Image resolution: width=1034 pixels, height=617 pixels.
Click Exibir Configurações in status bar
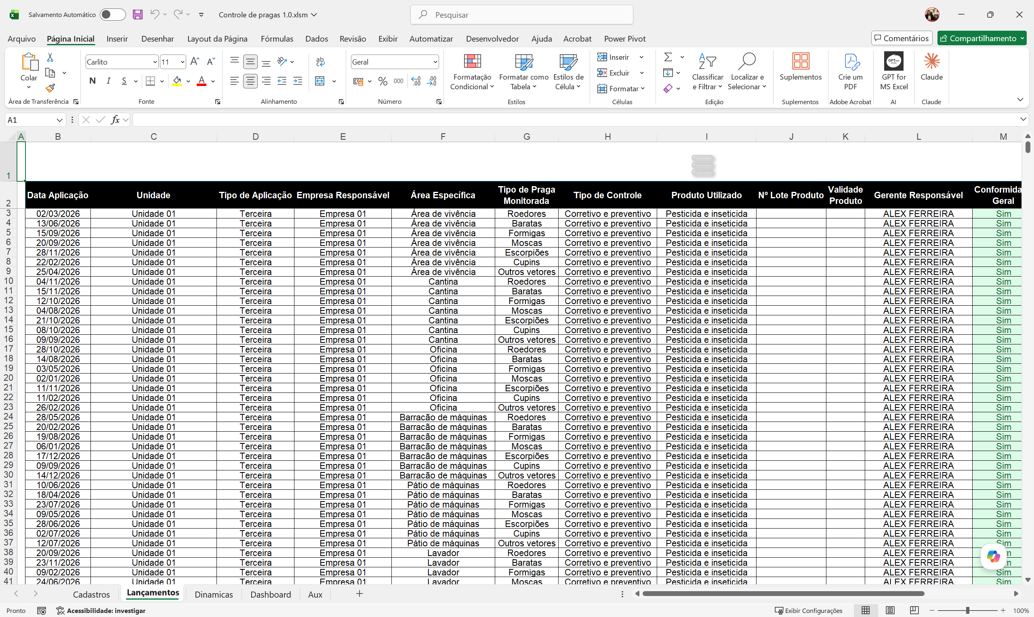808,611
